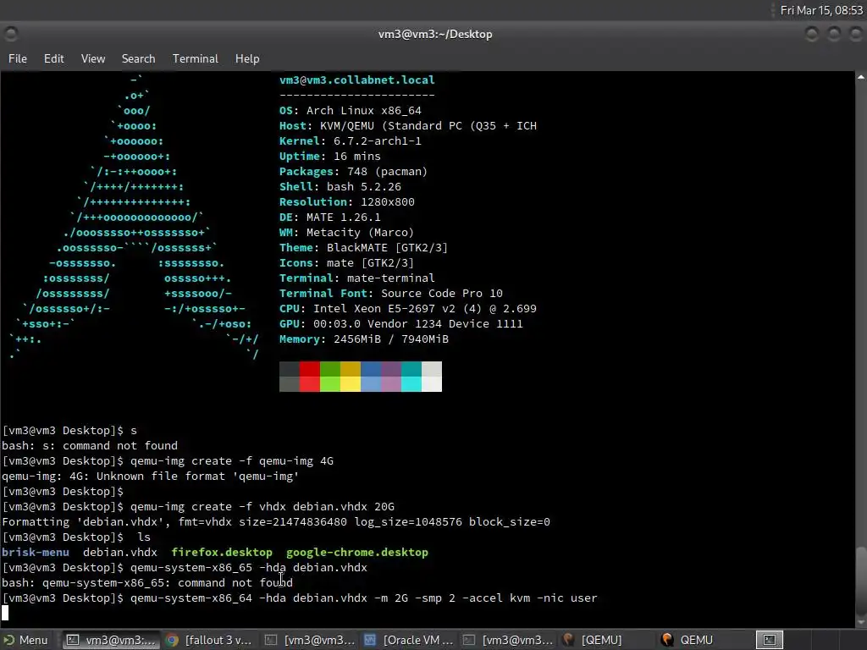Open the Edit menu
The width and height of the screenshot is (867, 650).
click(x=53, y=58)
